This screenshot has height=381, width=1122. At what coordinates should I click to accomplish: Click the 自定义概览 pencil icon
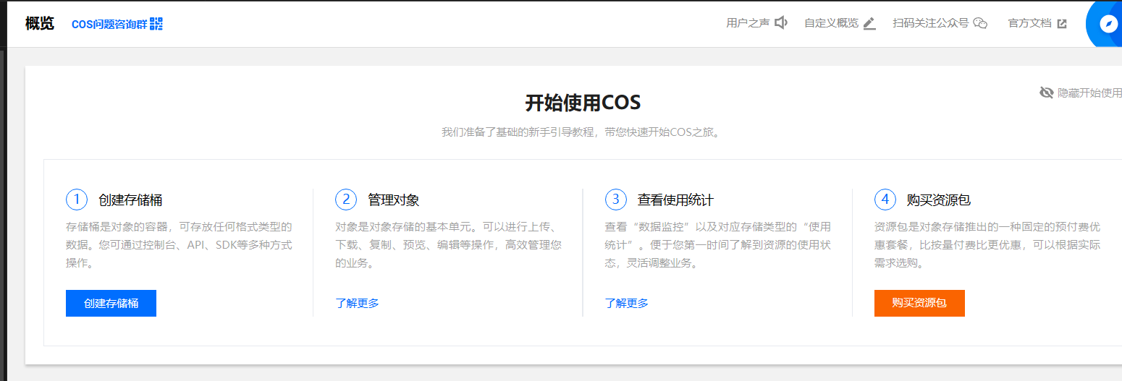coord(869,23)
